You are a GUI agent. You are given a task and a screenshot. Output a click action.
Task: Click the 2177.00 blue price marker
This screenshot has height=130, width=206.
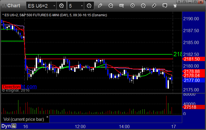pyautogui.click(x=194, y=80)
